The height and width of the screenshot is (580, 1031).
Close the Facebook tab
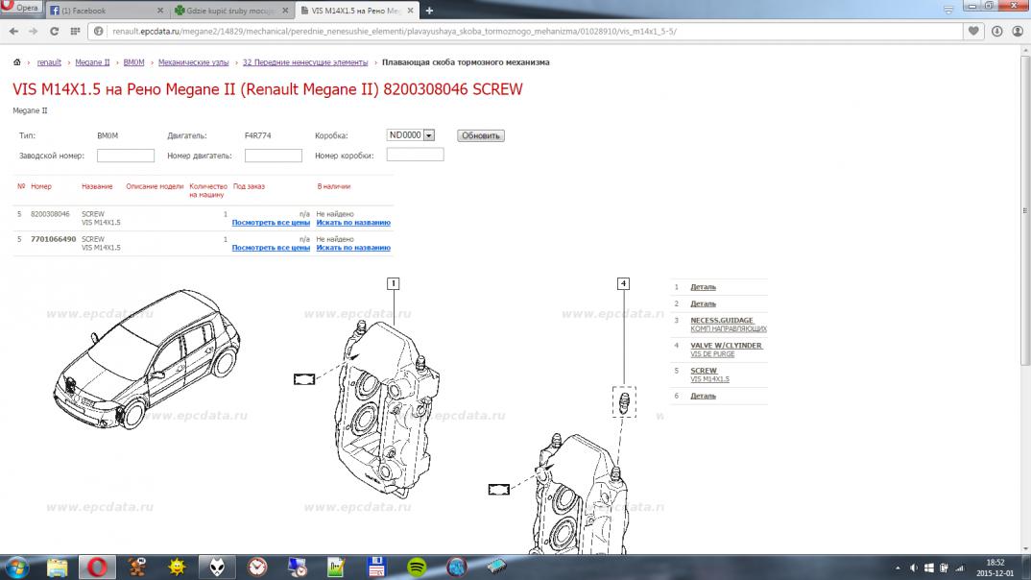(159, 11)
